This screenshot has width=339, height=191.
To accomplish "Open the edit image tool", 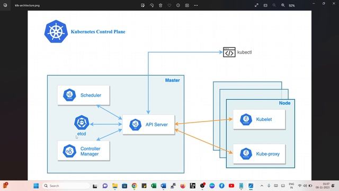I will [x=142, y=5].
